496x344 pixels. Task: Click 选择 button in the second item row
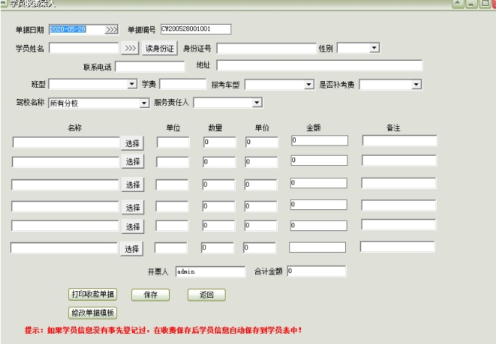(x=133, y=161)
